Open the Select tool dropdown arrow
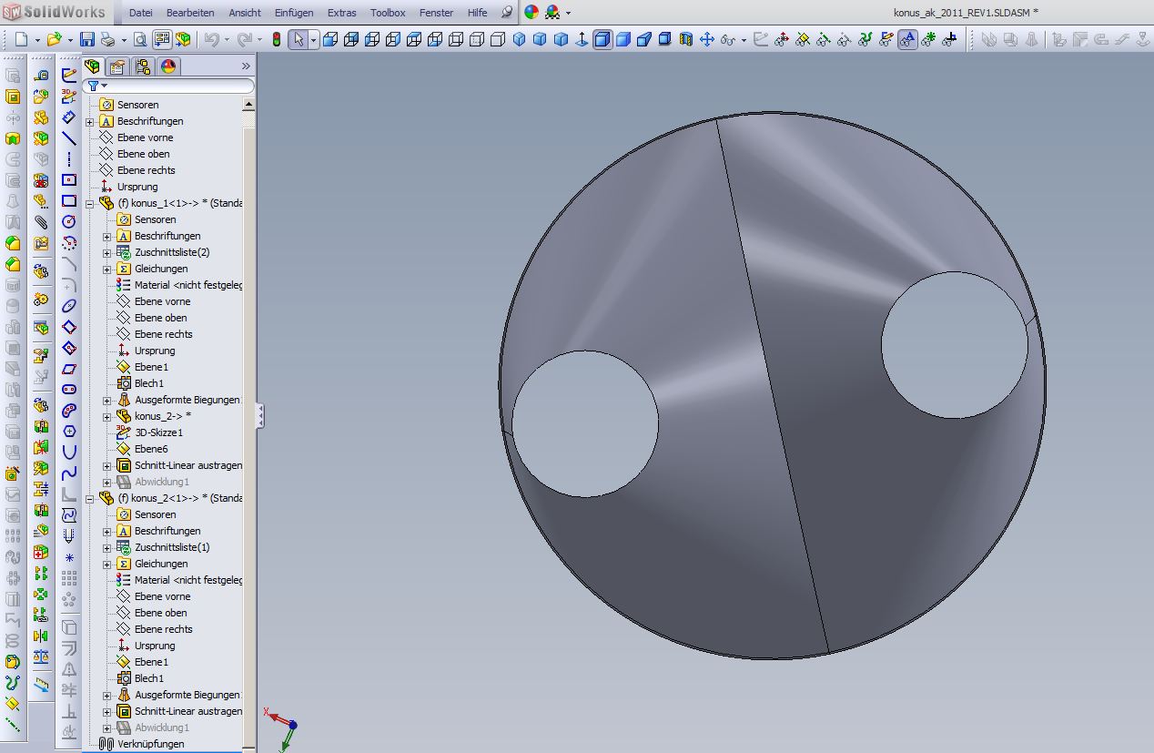The height and width of the screenshot is (753, 1154). 313,40
